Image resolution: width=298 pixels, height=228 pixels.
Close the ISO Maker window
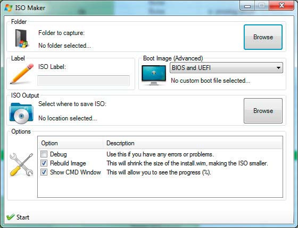(282, 5)
